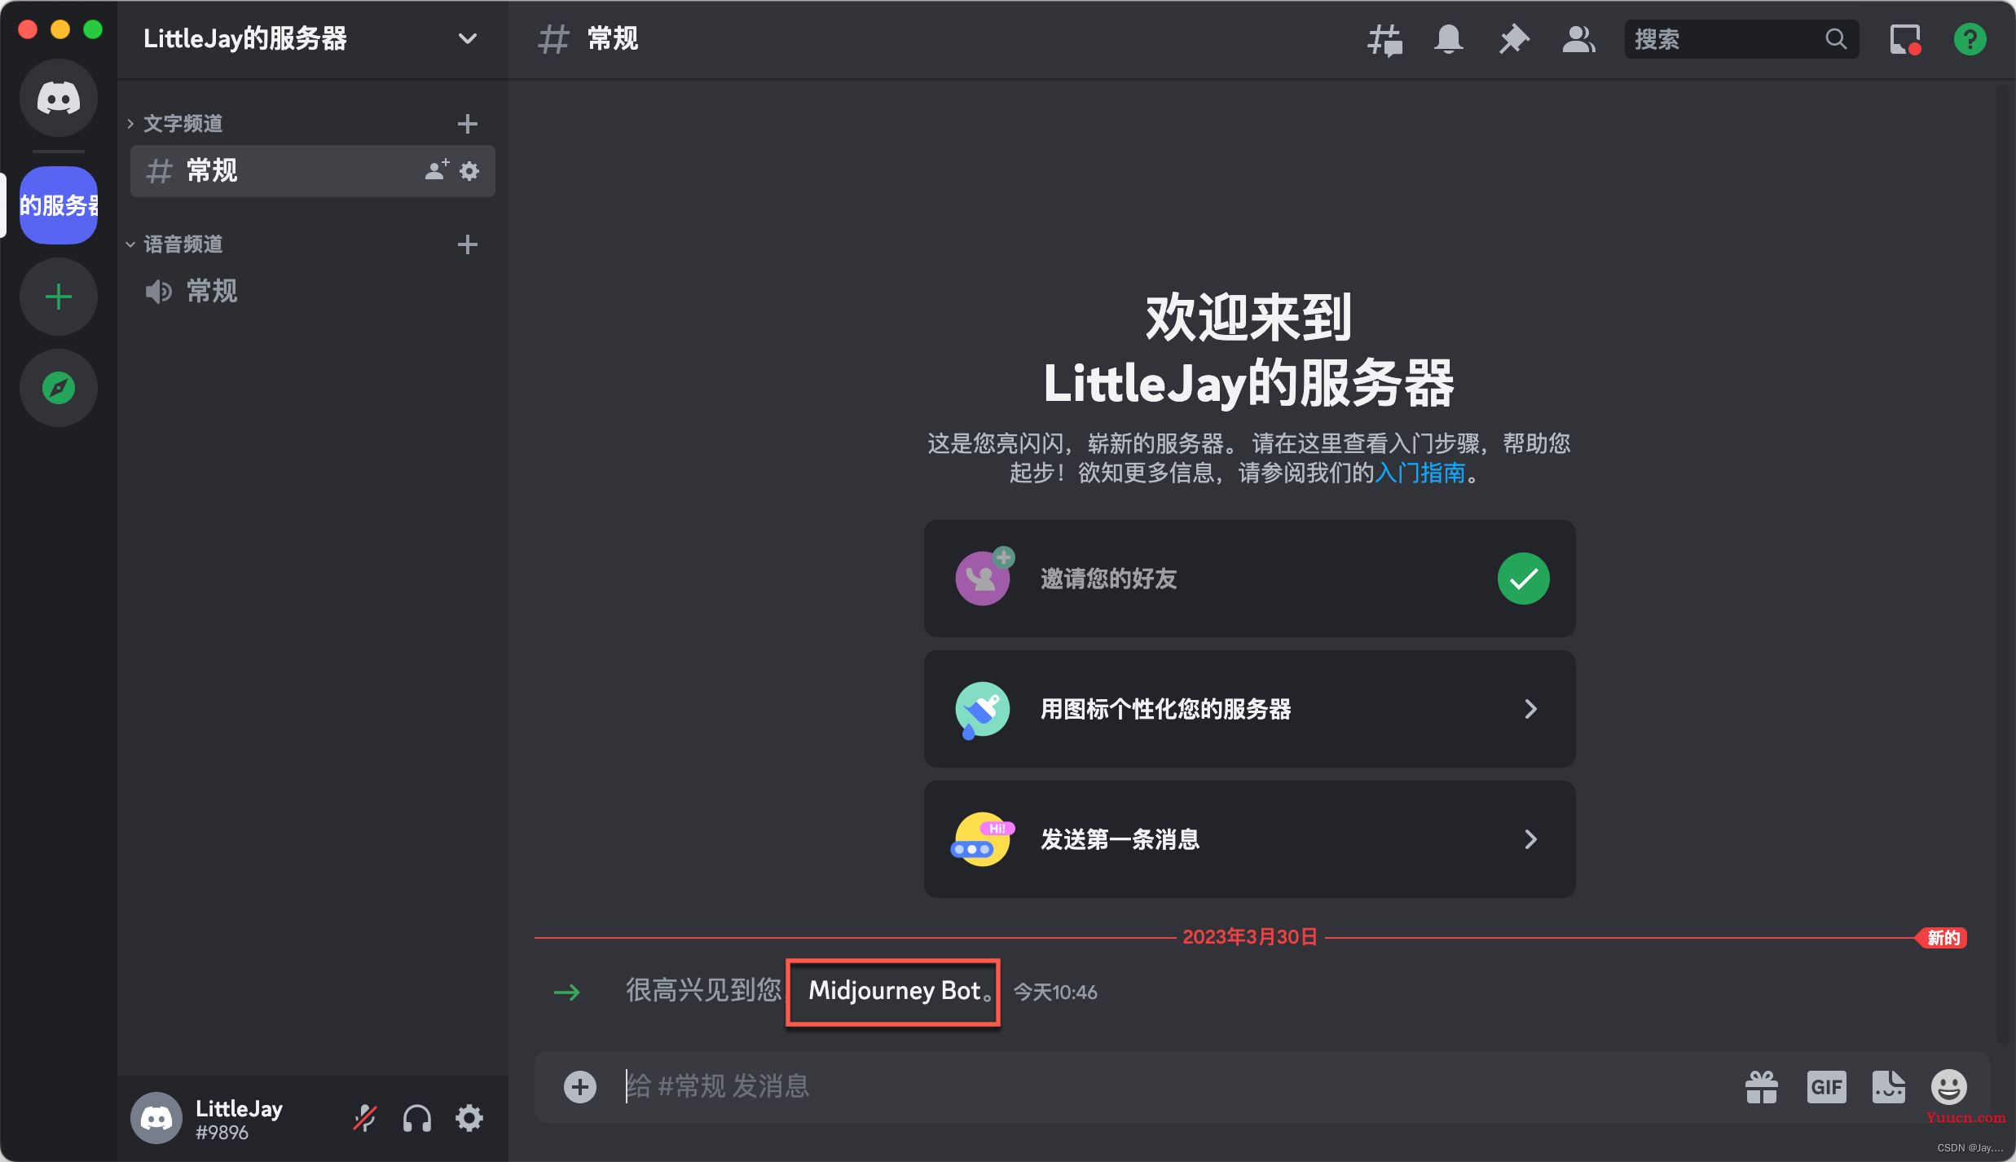This screenshot has width=2016, height=1162.
Task: Click Midjourney Bot username in welcome message
Action: point(894,991)
